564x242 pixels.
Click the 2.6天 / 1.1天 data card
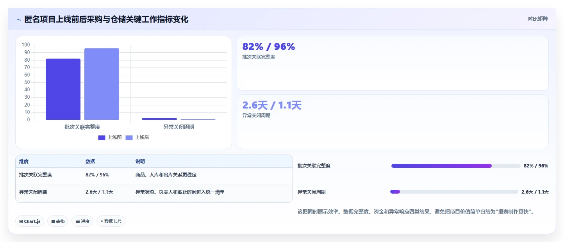point(393,122)
